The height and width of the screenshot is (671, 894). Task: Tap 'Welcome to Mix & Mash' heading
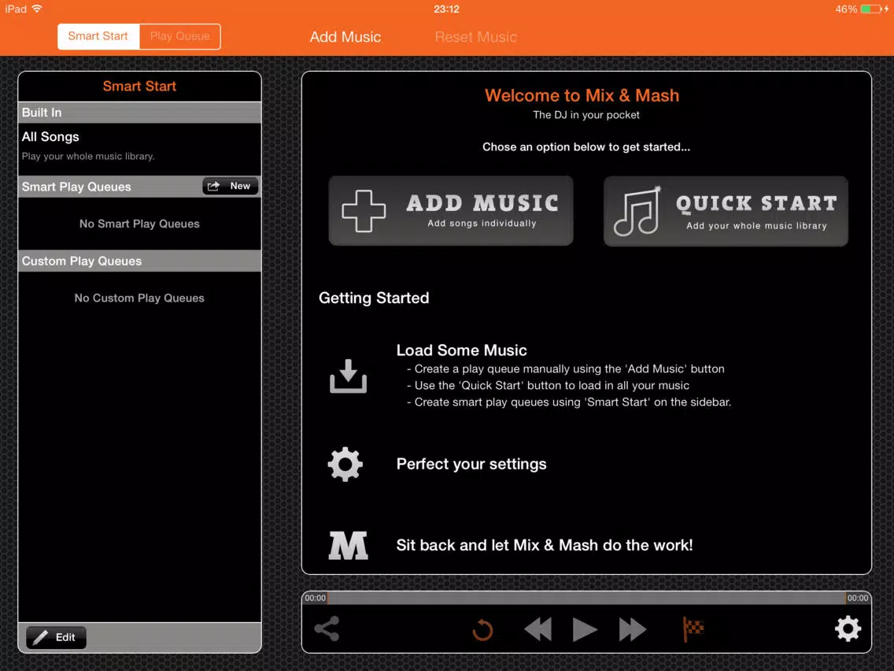point(582,95)
